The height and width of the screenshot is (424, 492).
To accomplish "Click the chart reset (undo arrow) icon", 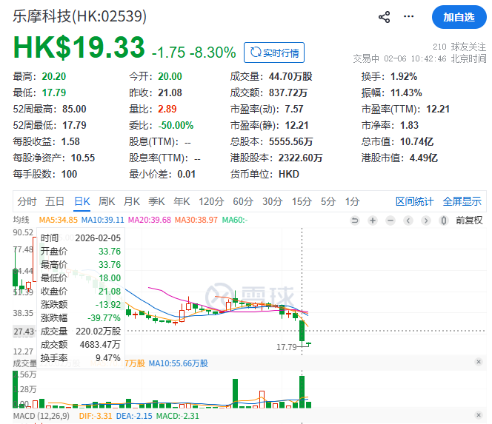I will [x=354, y=220].
